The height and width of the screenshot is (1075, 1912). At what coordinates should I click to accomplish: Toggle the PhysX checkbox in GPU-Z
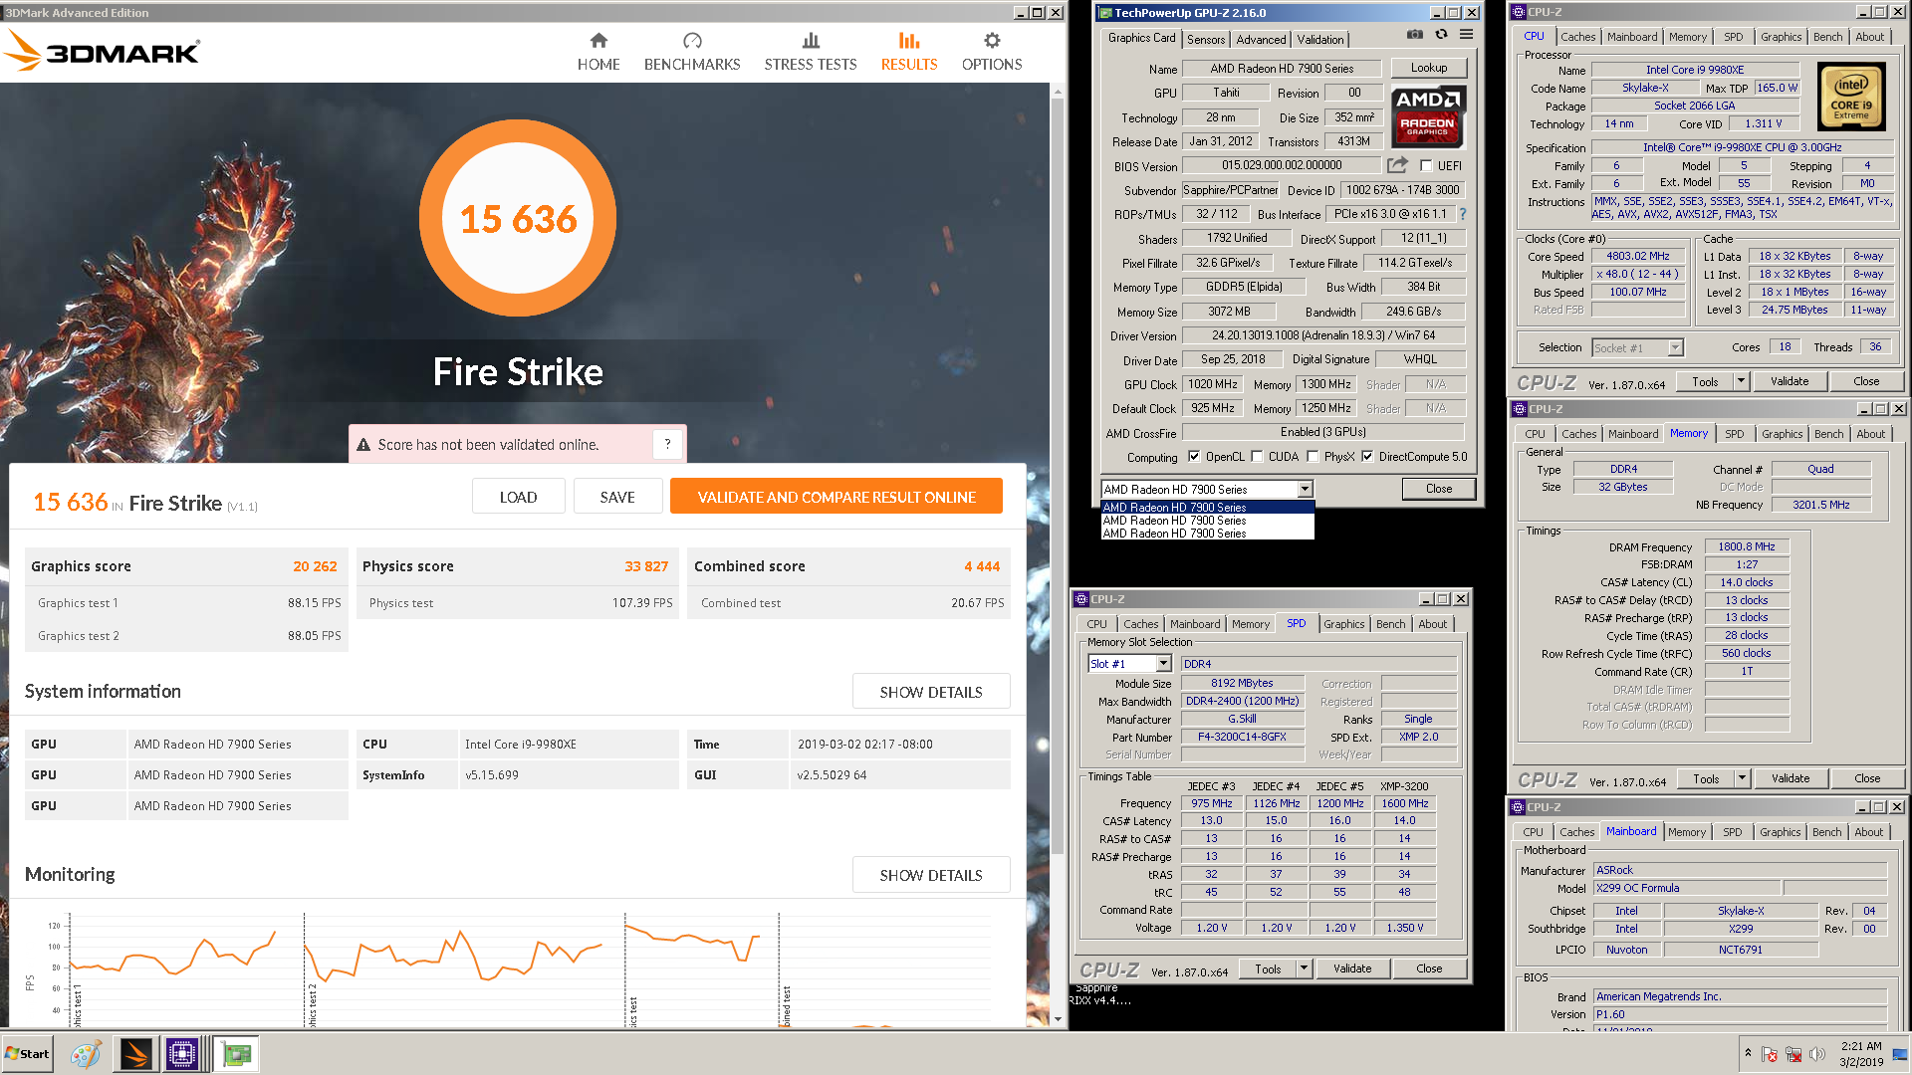[1313, 457]
